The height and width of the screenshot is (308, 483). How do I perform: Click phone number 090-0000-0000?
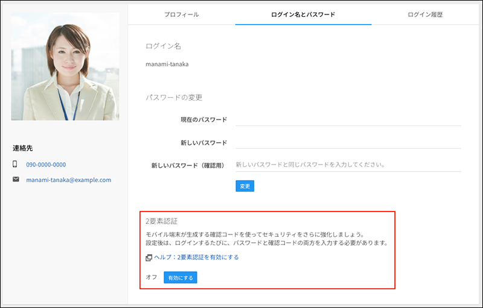[x=46, y=165]
